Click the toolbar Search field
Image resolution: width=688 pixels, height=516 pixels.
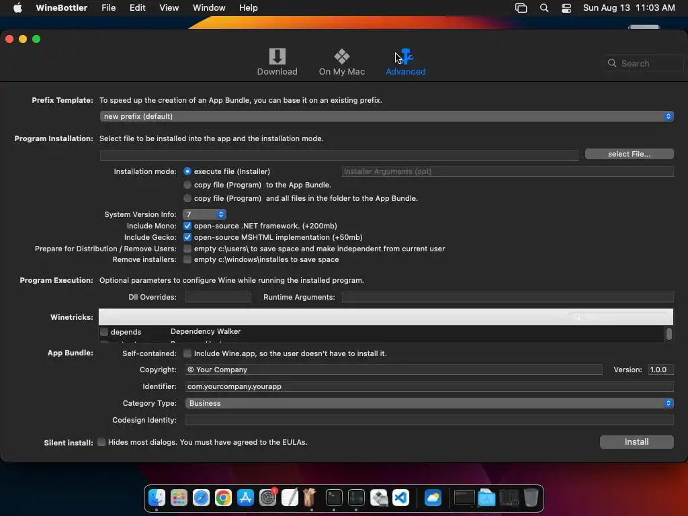tap(644, 63)
